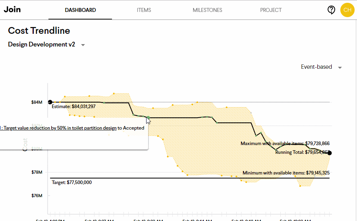Select the Project tab
The height and width of the screenshot is (221, 357).
coord(271,10)
